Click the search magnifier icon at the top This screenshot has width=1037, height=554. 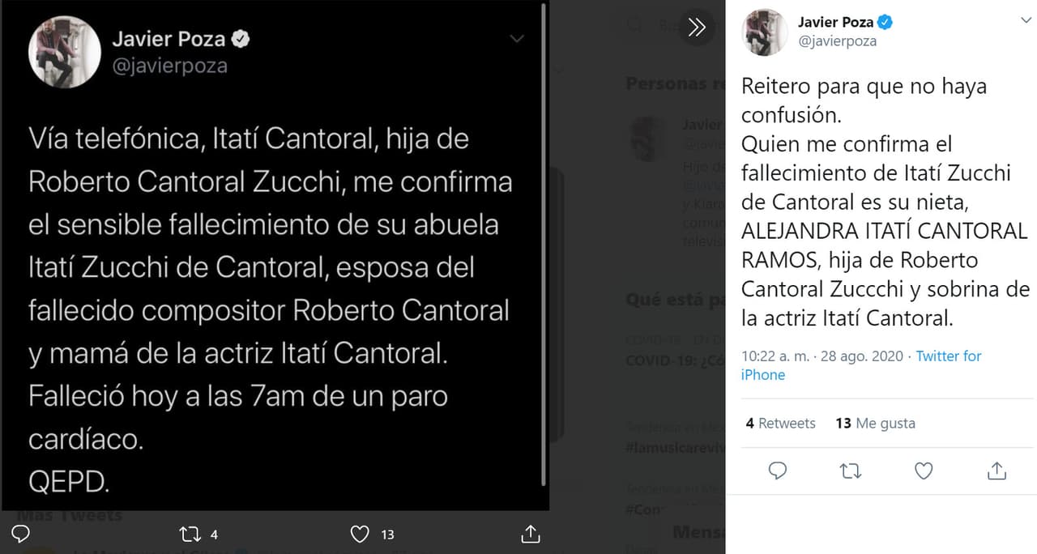633,27
